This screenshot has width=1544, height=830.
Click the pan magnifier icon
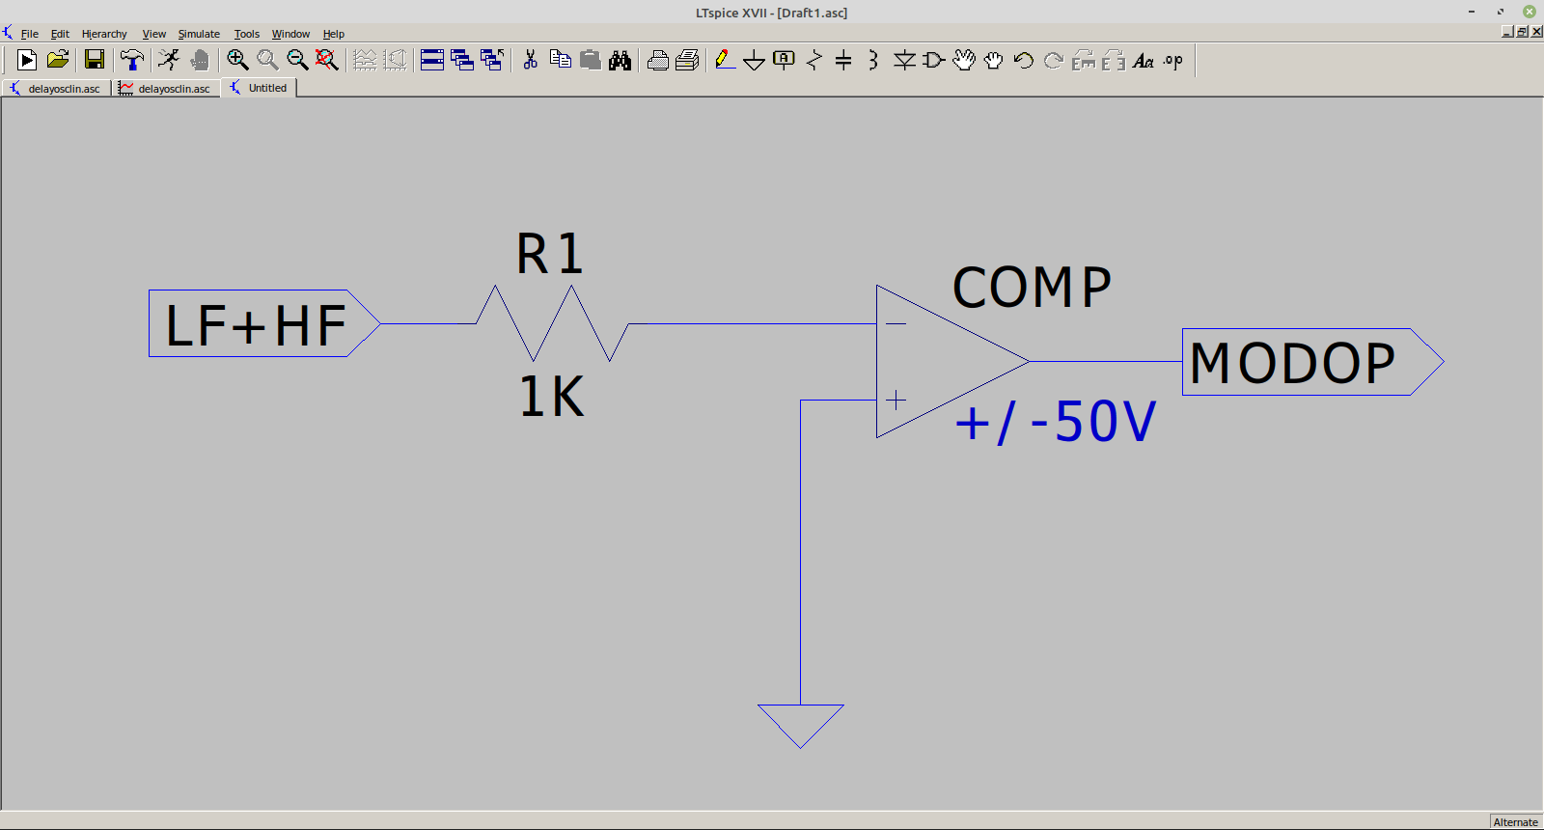tap(267, 60)
